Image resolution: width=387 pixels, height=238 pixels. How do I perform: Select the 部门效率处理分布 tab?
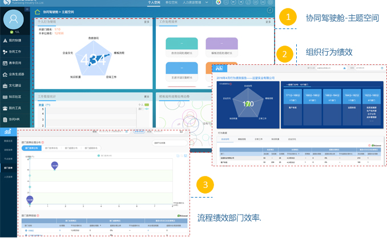[x=31, y=149]
